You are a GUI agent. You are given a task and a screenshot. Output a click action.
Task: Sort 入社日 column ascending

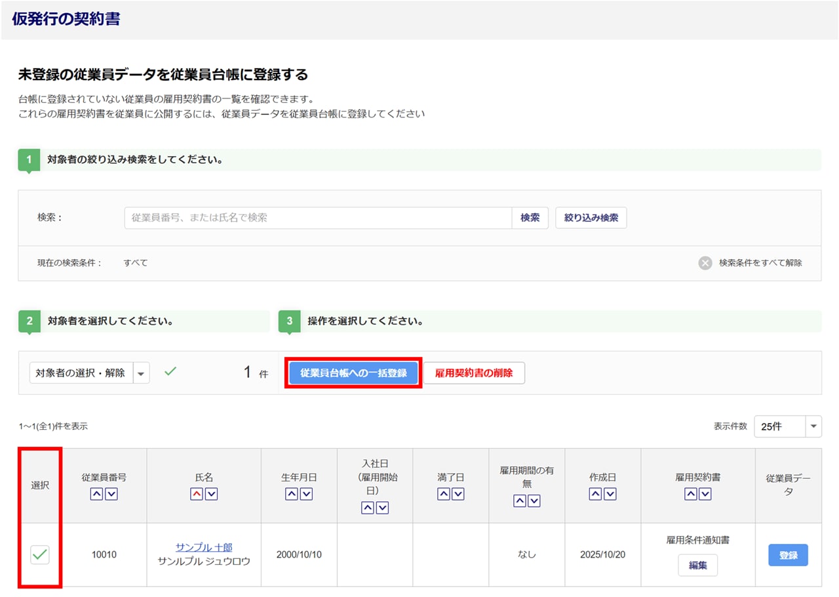click(368, 508)
